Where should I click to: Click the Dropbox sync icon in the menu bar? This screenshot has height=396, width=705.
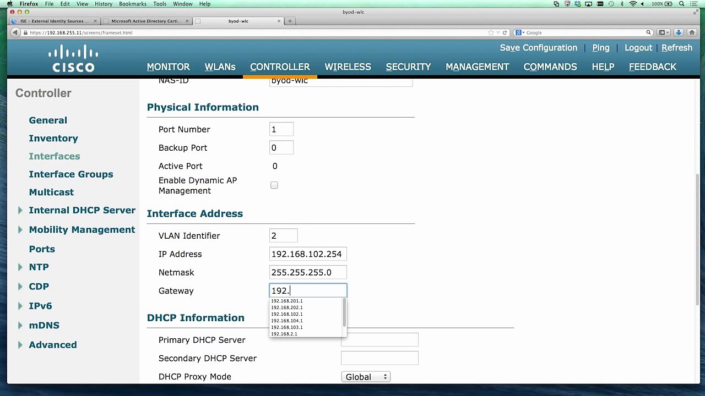[578, 4]
